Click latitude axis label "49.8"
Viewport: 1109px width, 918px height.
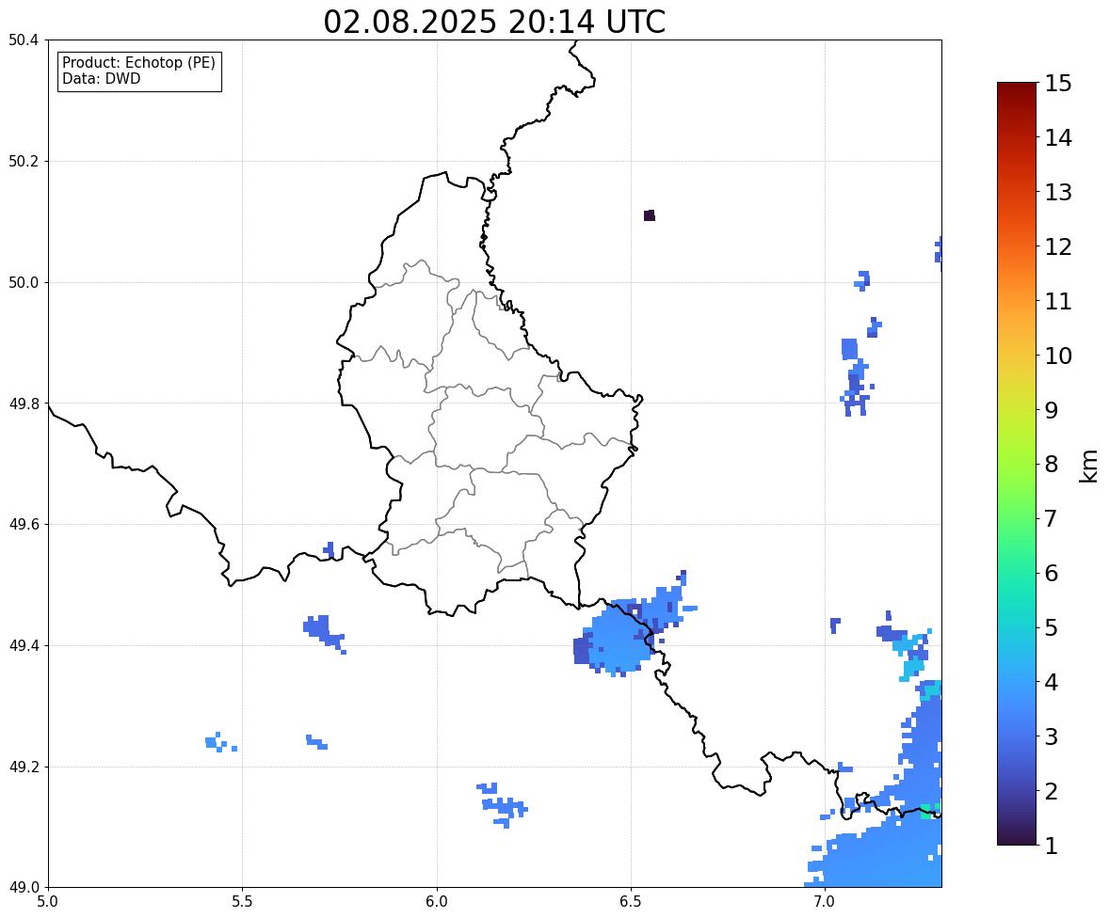click(24, 404)
